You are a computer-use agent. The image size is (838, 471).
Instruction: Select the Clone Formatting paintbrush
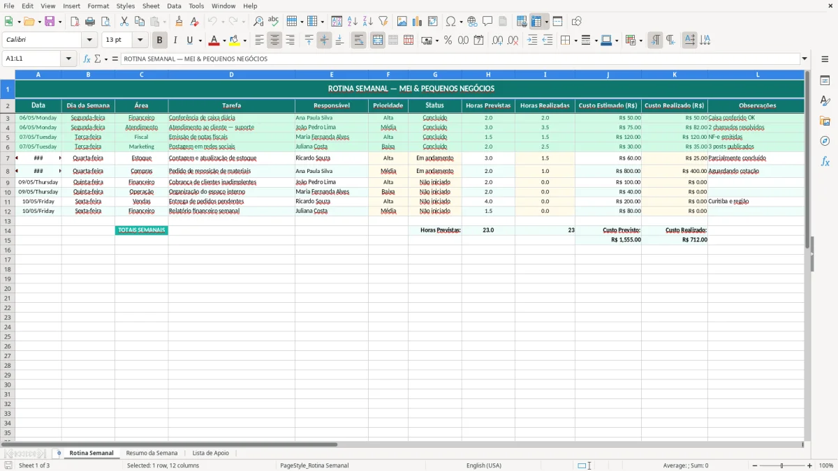tap(179, 22)
